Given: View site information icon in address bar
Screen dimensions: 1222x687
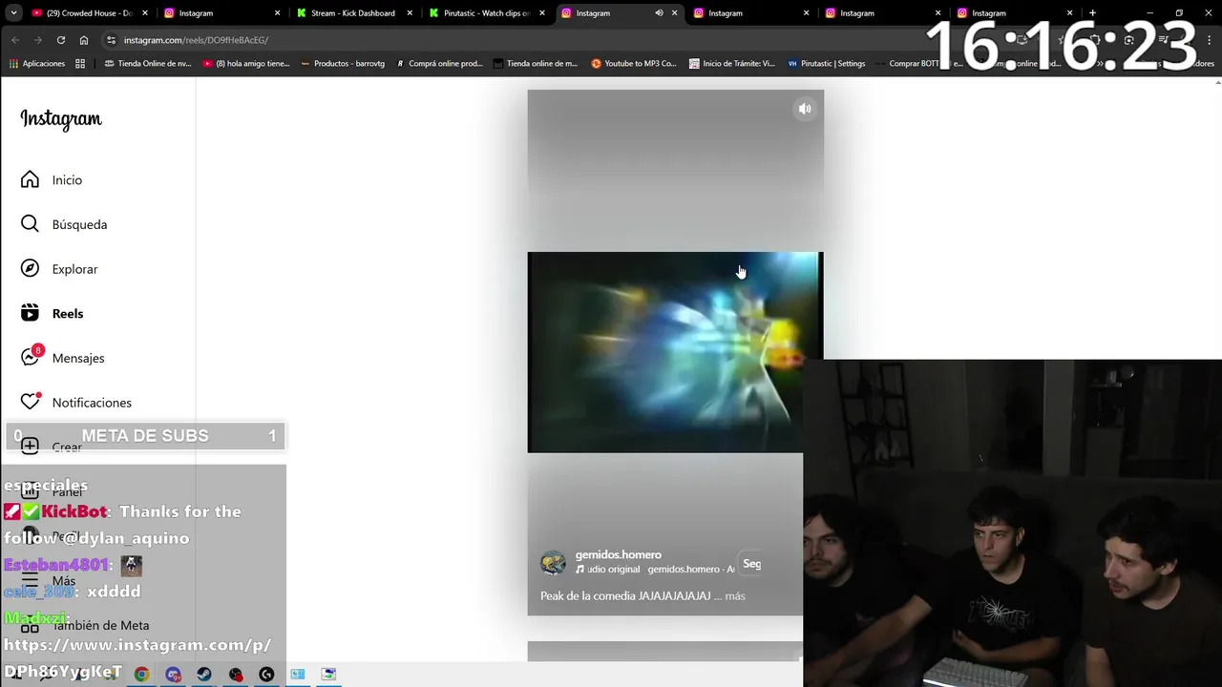Looking at the screenshot, I should tap(112, 40).
